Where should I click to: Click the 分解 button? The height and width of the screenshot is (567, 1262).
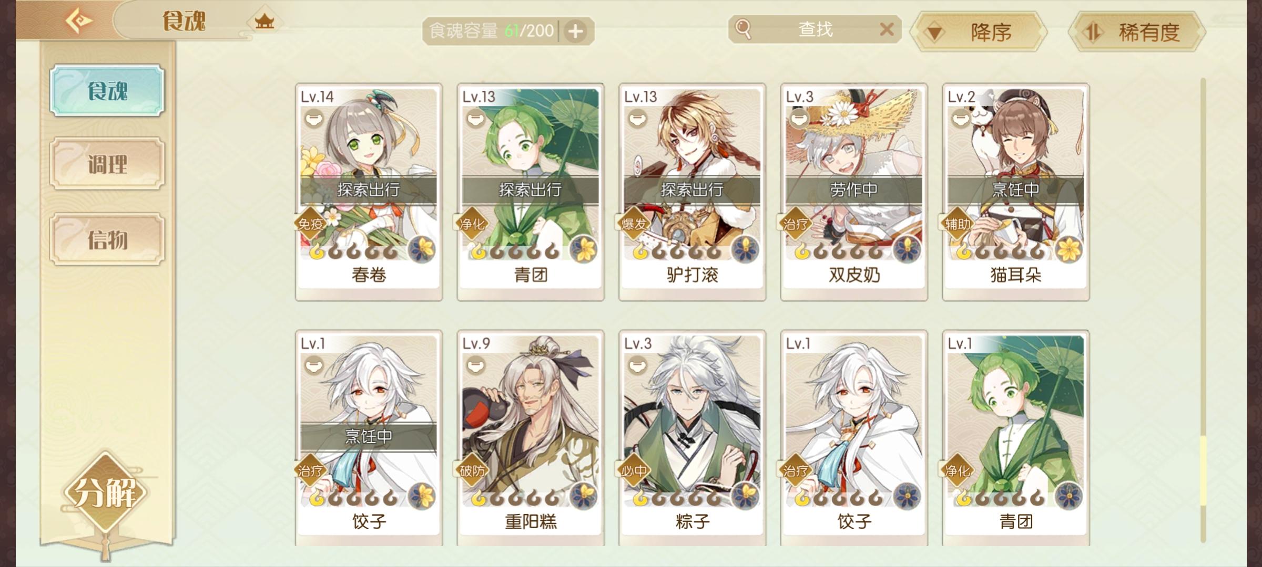click(105, 491)
